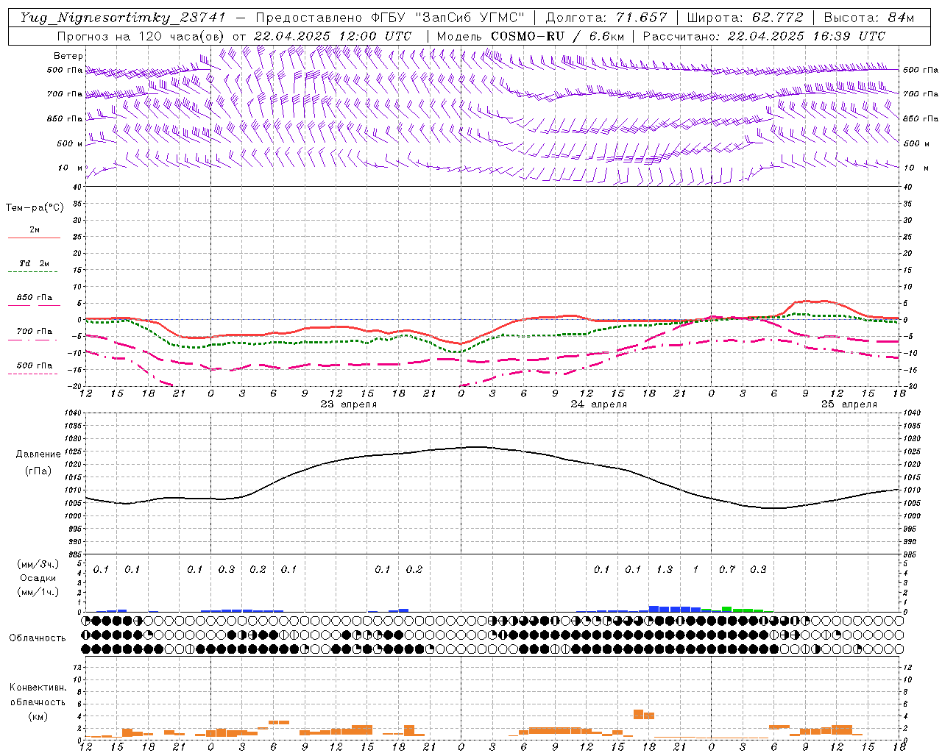The image size is (942, 753).
Task: Click the 'Конвективн.' convective cloud label
Action: tap(38, 688)
